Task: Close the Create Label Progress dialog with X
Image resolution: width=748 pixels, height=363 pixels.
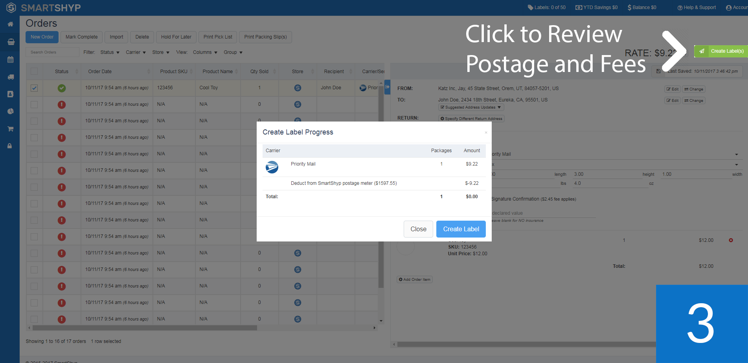Action: coord(486,133)
